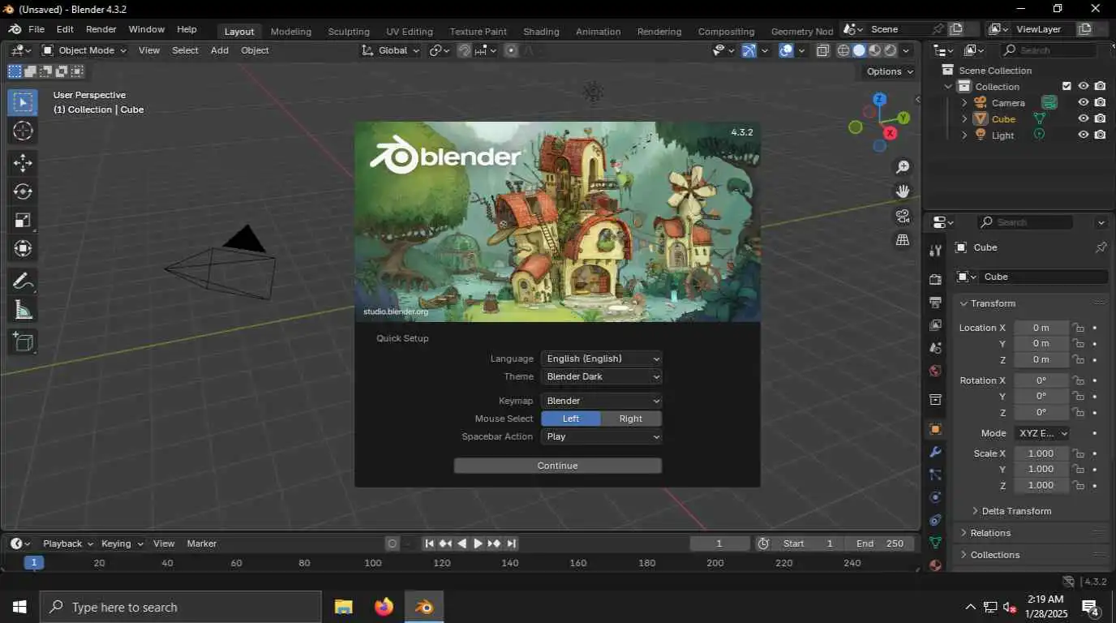Open the Output properties tab icon

[x=935, y=303]
